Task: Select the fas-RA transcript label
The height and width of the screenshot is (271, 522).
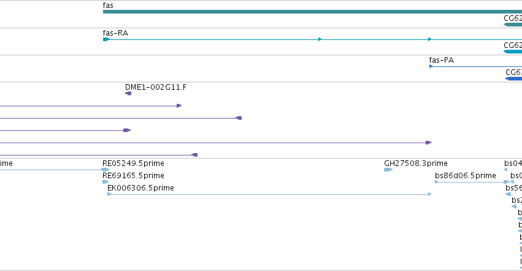Action: (x=115, y=33)
